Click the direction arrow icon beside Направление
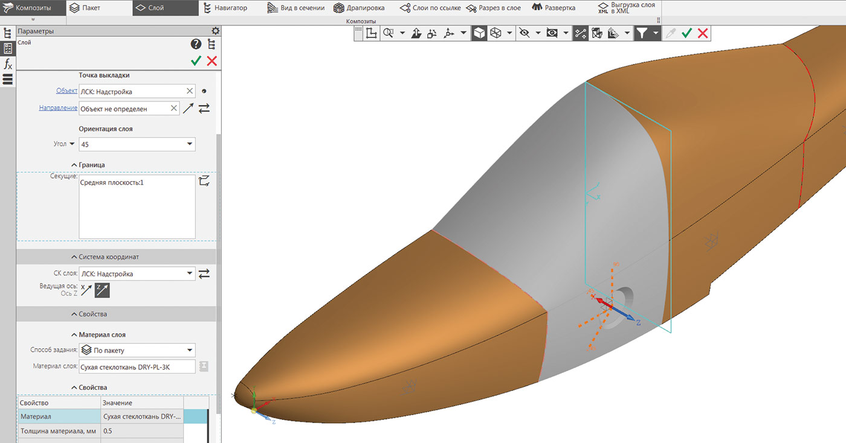 tap(189, 108)
